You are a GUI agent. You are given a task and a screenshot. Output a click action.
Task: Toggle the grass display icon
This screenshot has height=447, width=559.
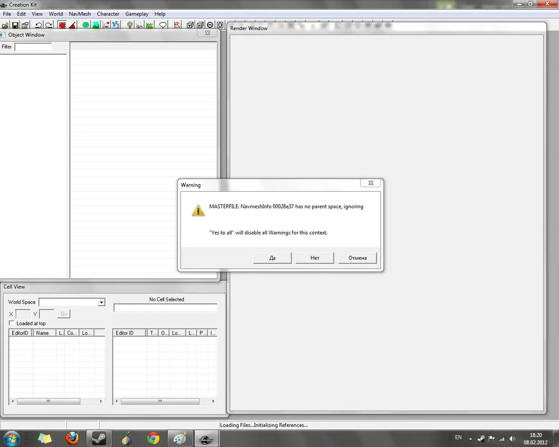pyautogui.click(x=150, y=25)
